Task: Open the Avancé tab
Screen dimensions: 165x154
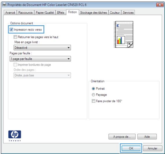Action: point(10,12)
